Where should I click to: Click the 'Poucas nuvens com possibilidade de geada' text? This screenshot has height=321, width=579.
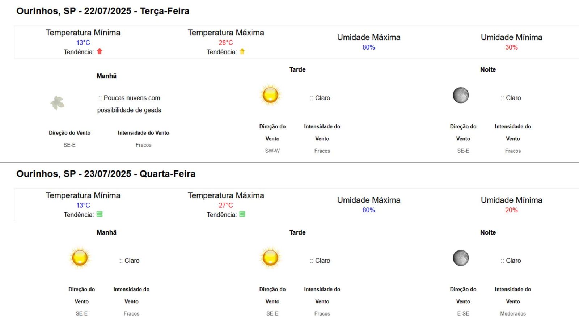coord(130,104)
